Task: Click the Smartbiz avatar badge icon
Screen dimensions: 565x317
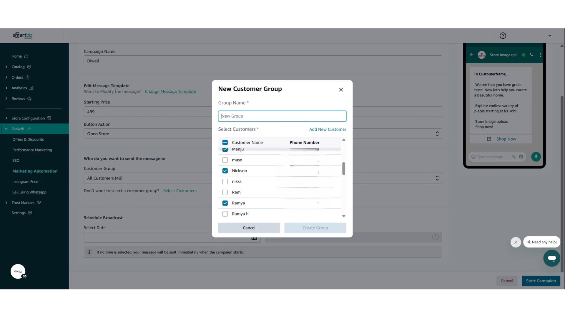Action: click(18, 272)
